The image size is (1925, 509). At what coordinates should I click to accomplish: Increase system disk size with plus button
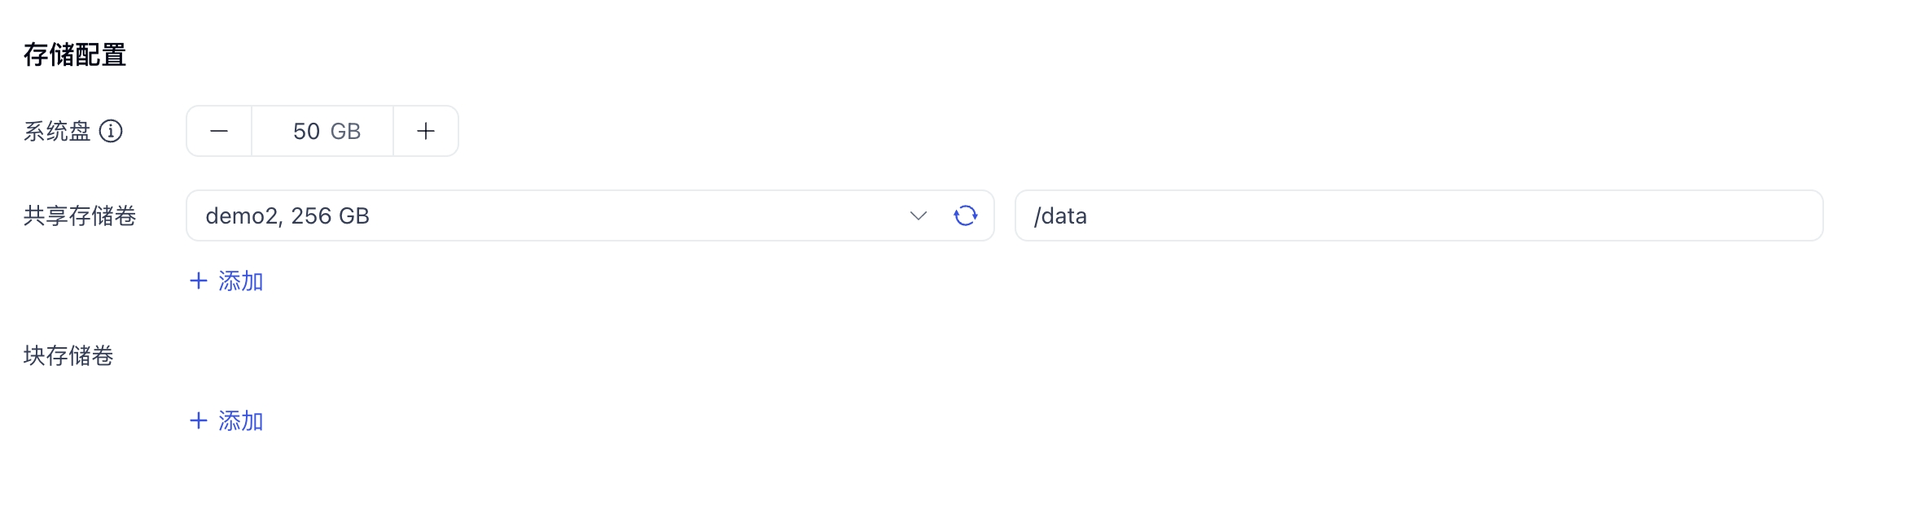click(x=426, y=131)
